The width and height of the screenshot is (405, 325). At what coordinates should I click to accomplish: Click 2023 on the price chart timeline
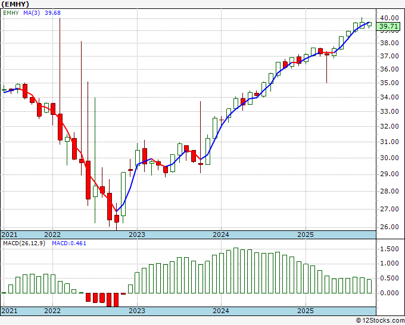[137, 235]
